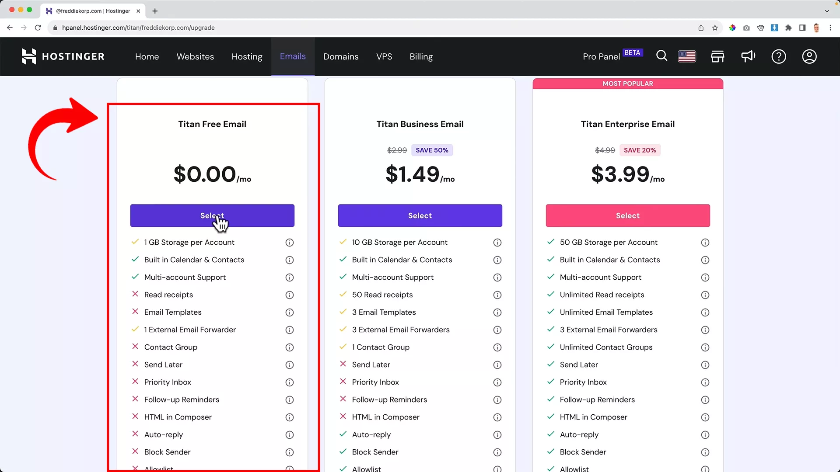This screenshot has height=472, width=840.
Task: Open the browser three-dot menu
Action: click(831, 28)
